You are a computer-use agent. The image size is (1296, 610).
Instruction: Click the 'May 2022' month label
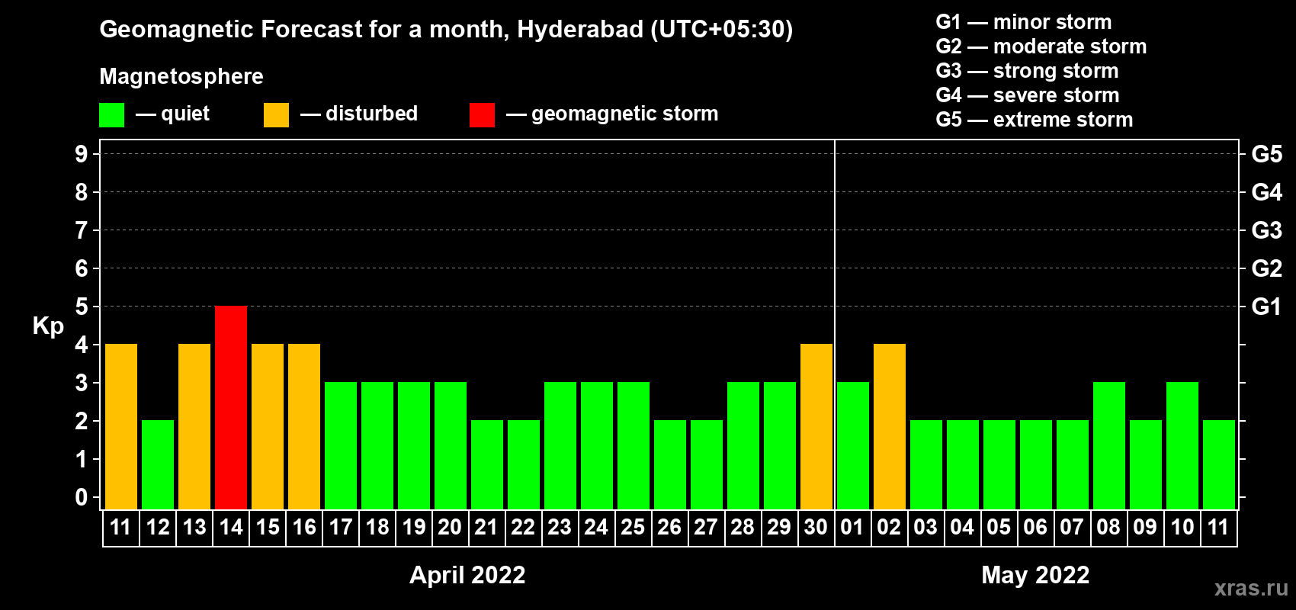[x=1035, y=575]
